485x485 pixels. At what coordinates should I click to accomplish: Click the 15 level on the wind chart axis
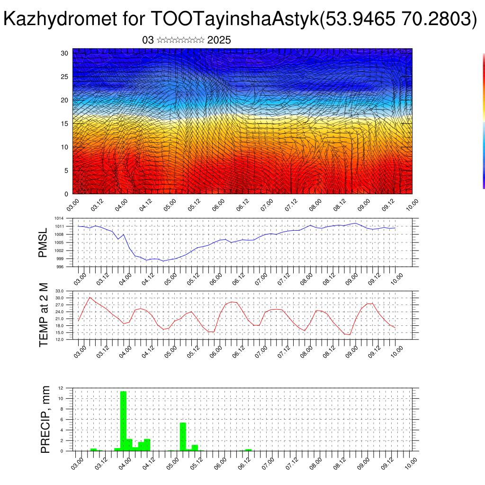[64, 124]
